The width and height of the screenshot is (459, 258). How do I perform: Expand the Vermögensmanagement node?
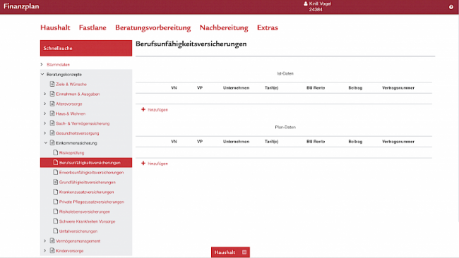44,241
